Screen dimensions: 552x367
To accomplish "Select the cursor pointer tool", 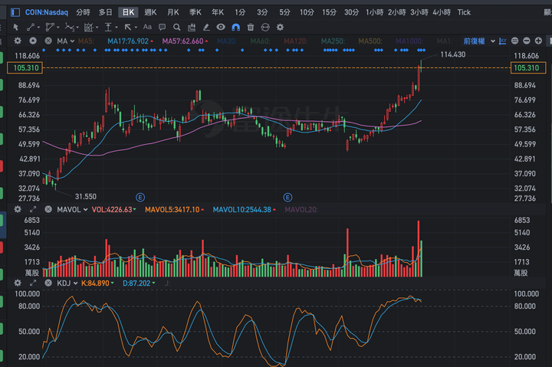I will (15, 27).
